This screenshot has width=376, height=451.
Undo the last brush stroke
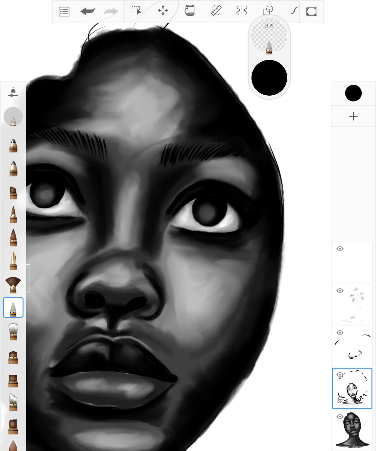tap(88, 11)
